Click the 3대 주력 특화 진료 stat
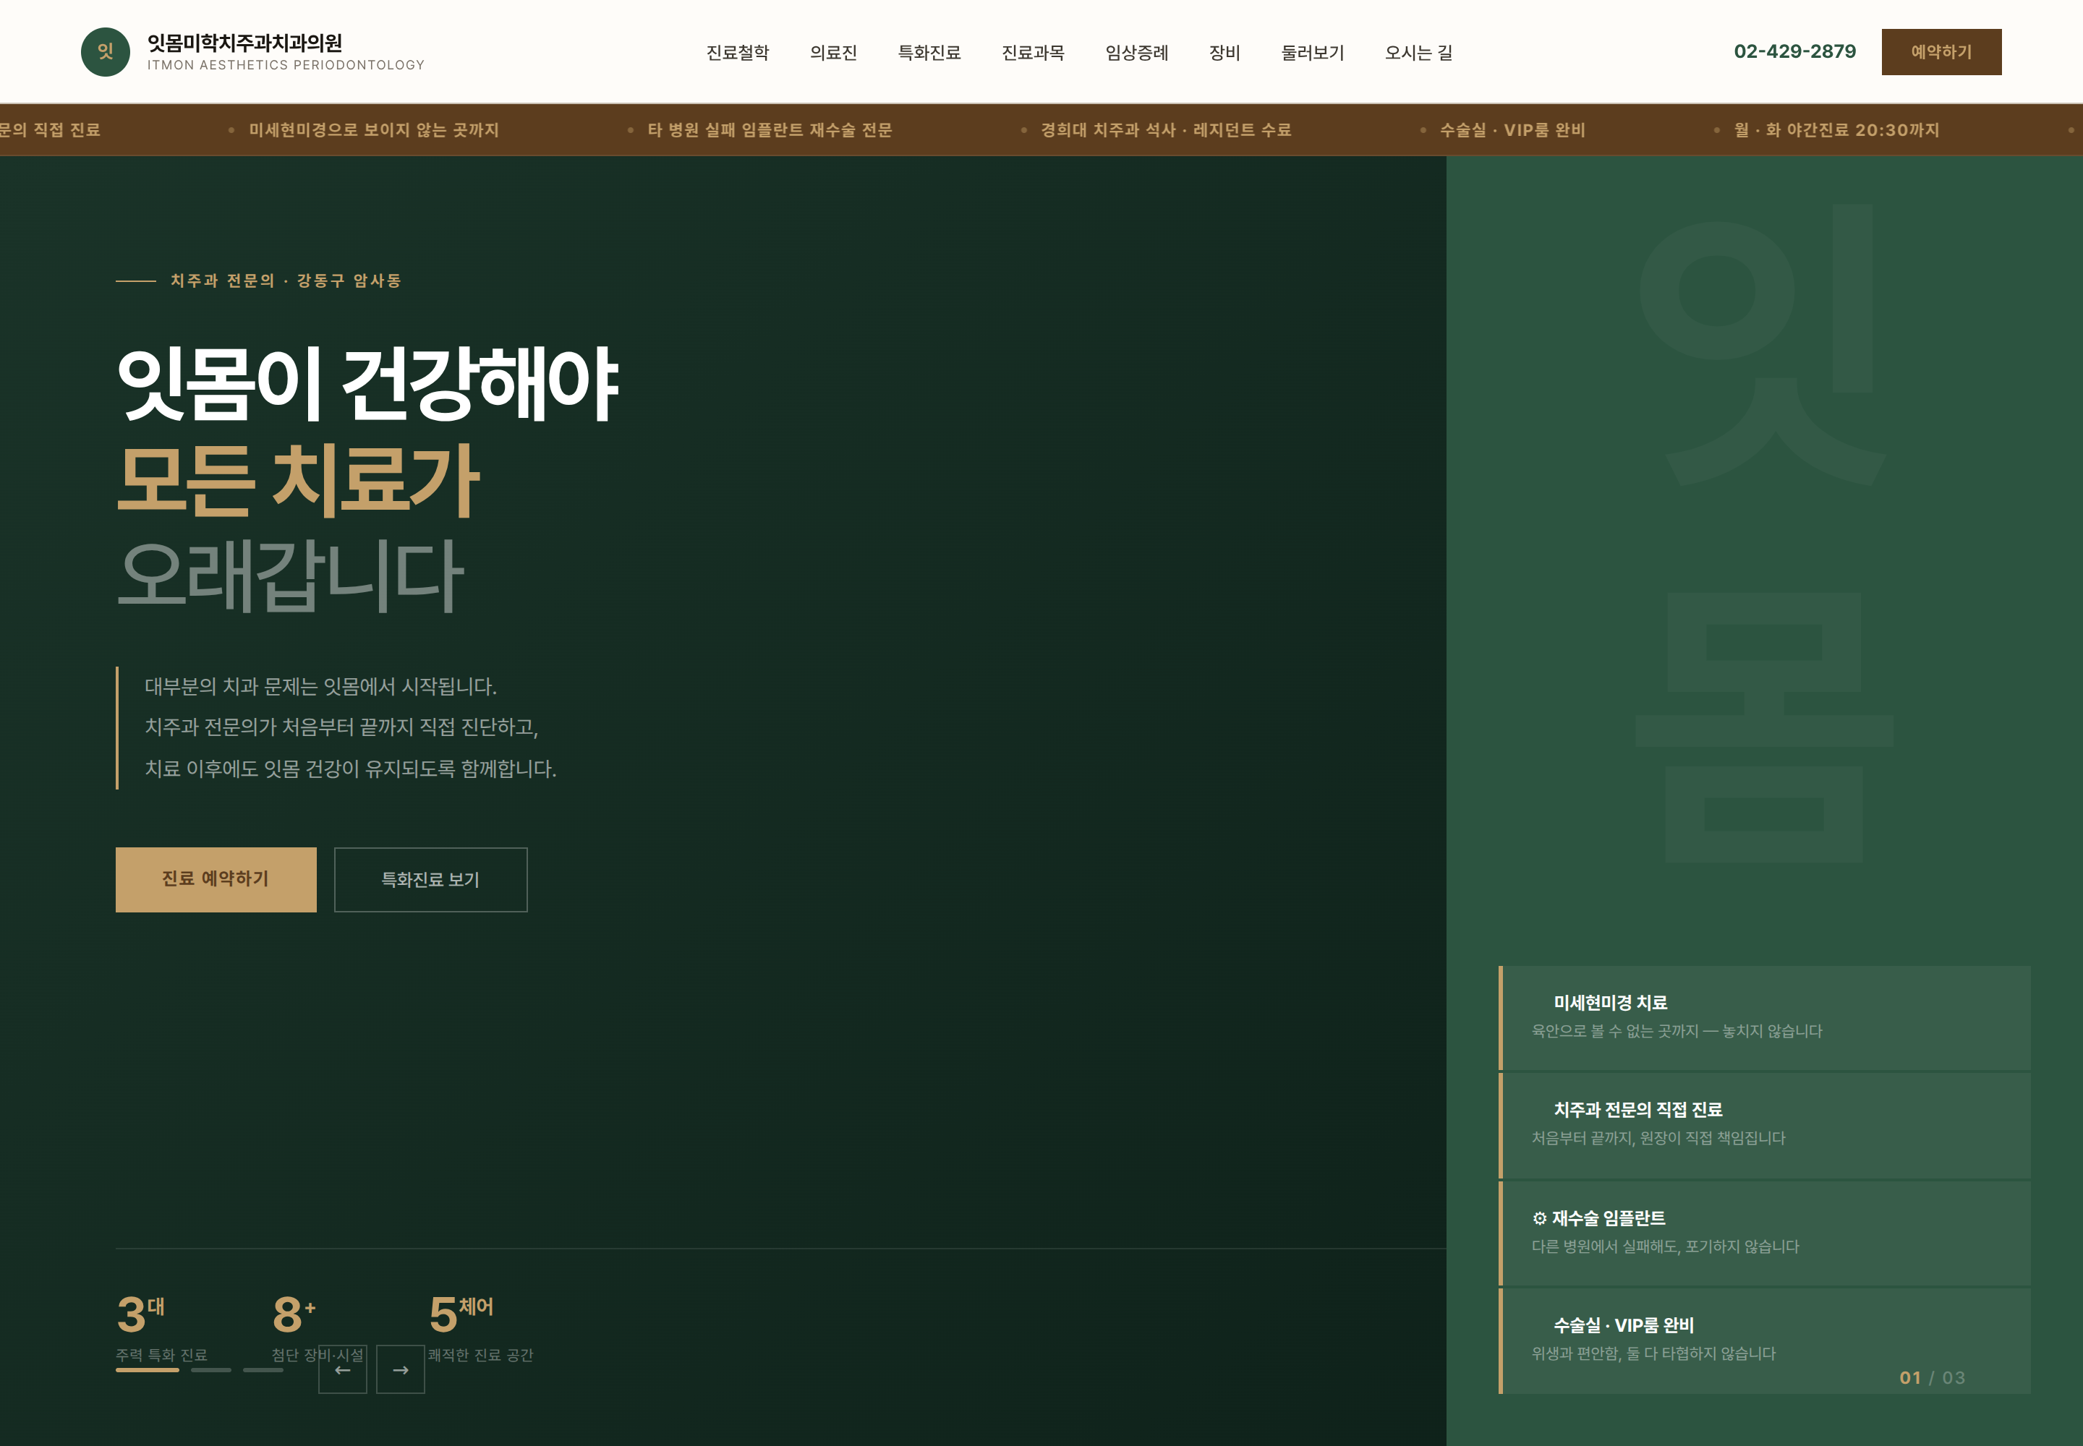The width and height of the screenshot is (2083, 1446). coord(161,1327)
